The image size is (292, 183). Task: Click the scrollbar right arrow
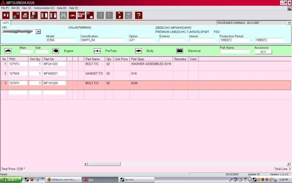pos(288,164)
